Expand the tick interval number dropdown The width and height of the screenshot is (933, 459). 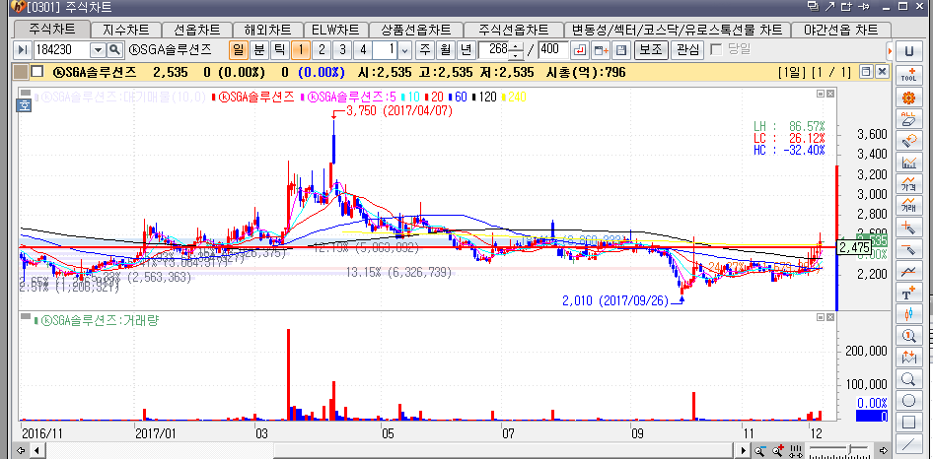[x=404, y=49]
